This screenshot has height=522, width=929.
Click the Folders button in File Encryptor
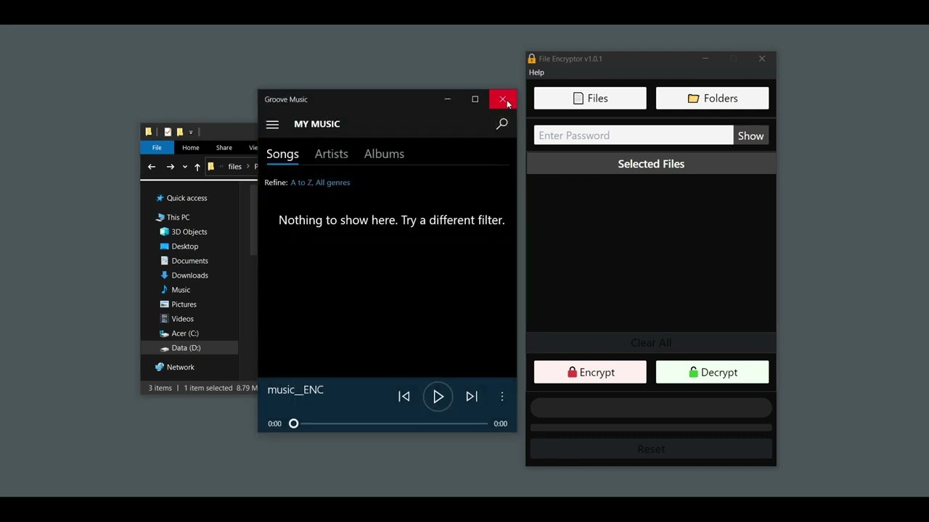pos(712,99)
